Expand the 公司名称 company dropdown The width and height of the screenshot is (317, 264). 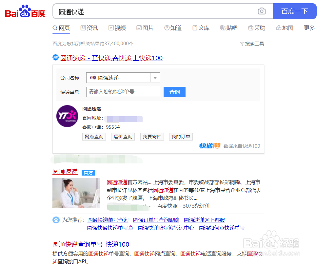pyautogui.click(x=123, y=78)
